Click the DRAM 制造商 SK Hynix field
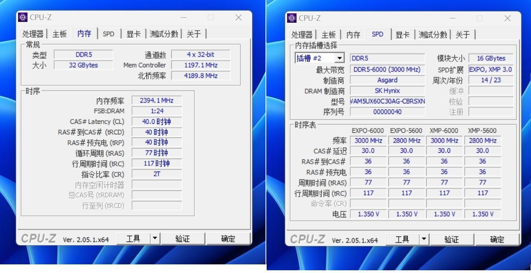The width and height of the screenshot is (531, 273). [387, 91]
